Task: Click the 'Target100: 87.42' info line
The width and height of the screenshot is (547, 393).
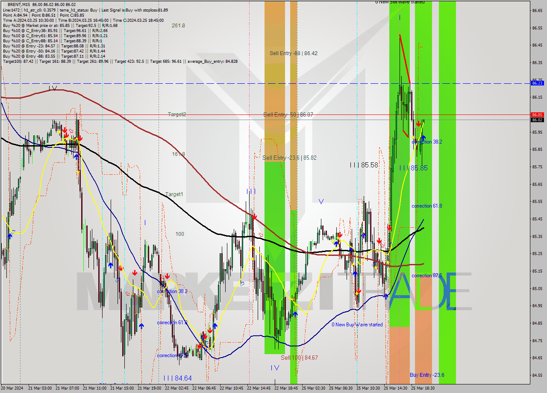Action: pos(120,62)
